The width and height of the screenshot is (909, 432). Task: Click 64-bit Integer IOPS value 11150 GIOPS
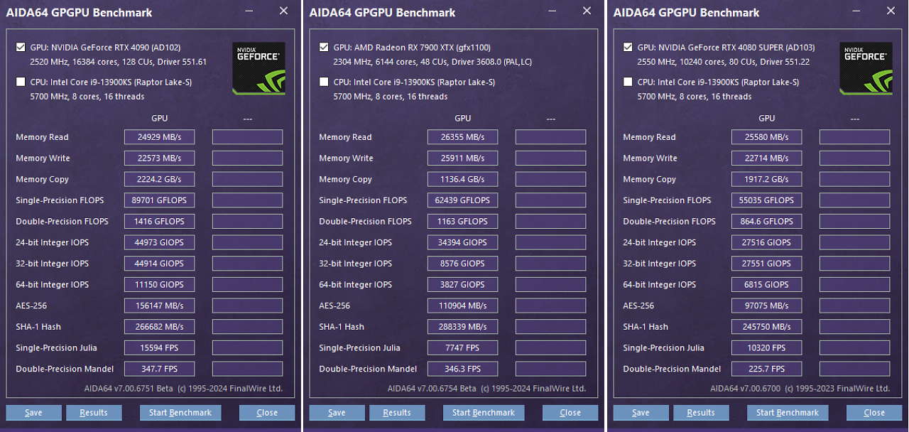[159, 284]
